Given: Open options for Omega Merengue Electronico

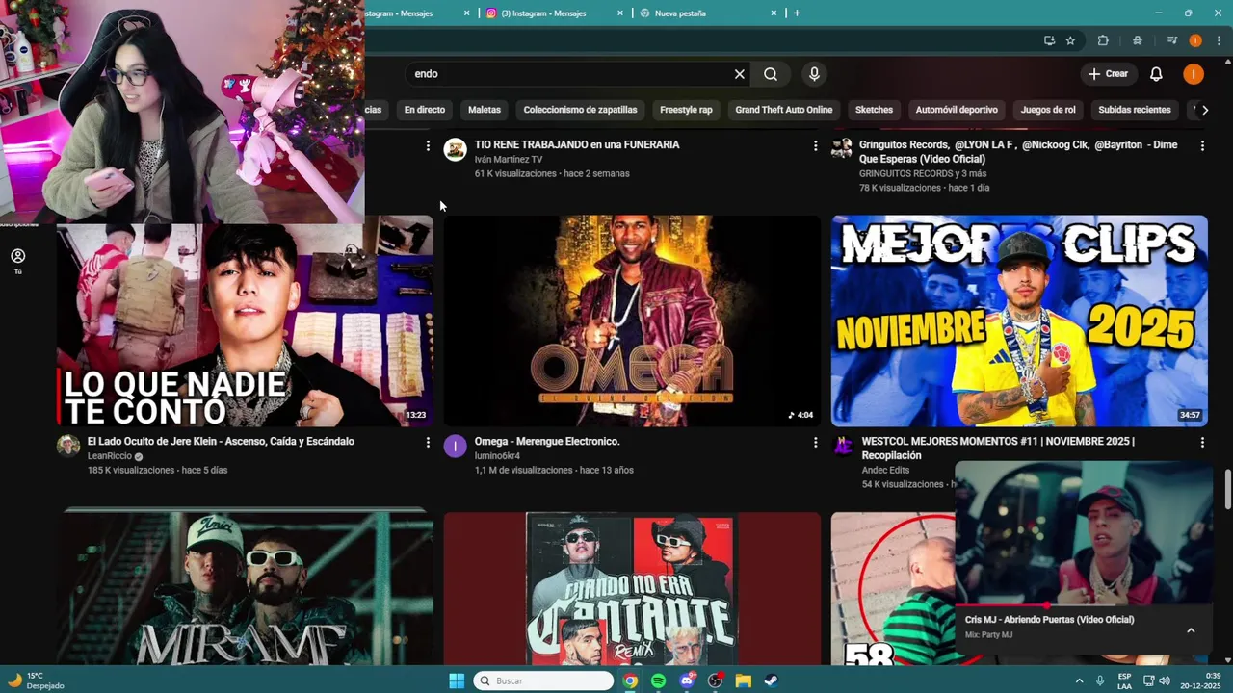Looking at the screenshot, I should (815, 442).
